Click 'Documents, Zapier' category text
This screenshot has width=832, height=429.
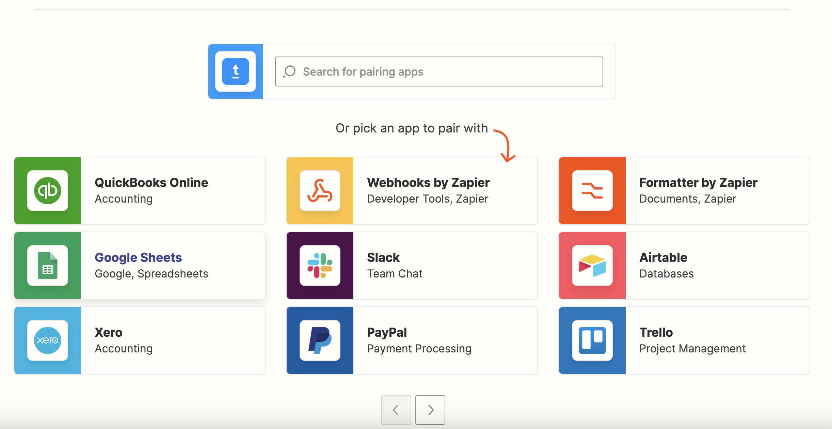688,199
